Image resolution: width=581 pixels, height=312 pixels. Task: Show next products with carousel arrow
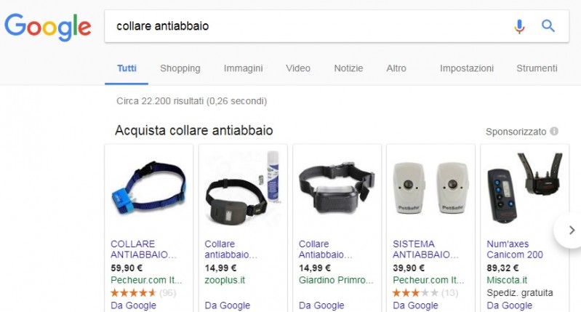point(571,230)
